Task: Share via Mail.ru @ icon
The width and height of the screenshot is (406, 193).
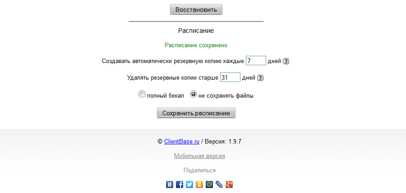Action: [209, 184]
